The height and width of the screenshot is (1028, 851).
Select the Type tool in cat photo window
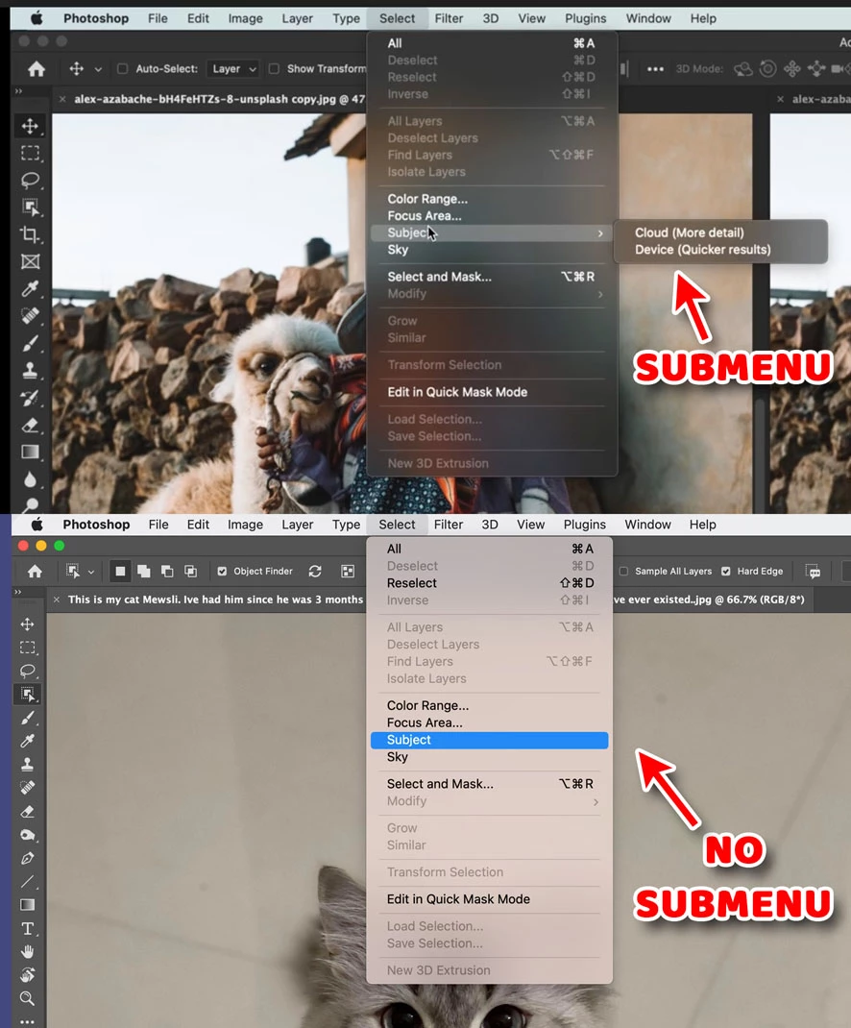tap(28, 928)
